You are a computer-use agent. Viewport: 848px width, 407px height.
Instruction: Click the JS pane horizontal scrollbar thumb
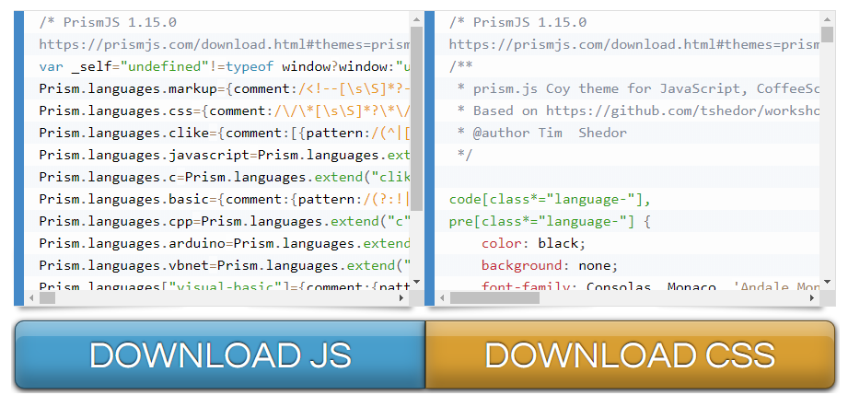pyautogui.click(x=47, y=297)
